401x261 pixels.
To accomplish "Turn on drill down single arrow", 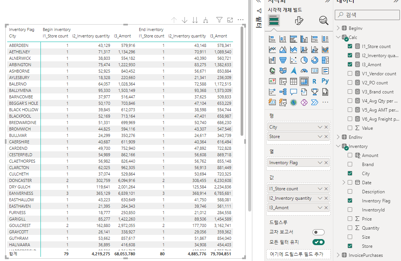I will point(185,20).
